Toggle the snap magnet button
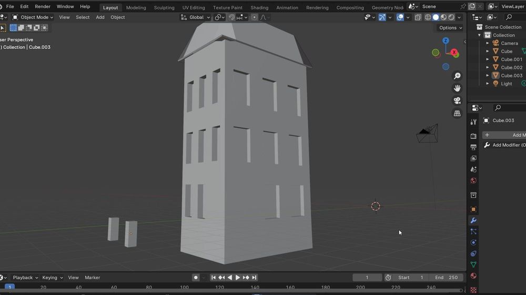The width and height of the screenshot is (526, 295). click(x=232, y=17)
